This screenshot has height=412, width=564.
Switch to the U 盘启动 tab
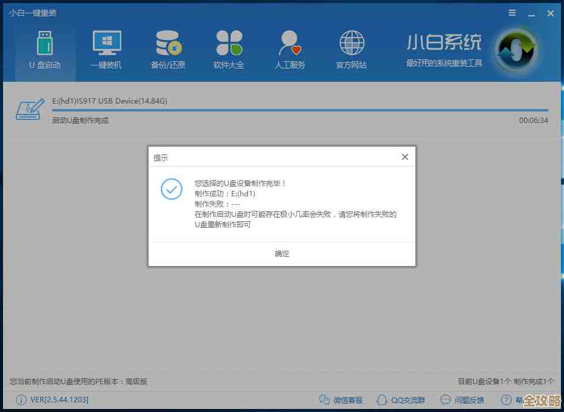coord(45,48)
